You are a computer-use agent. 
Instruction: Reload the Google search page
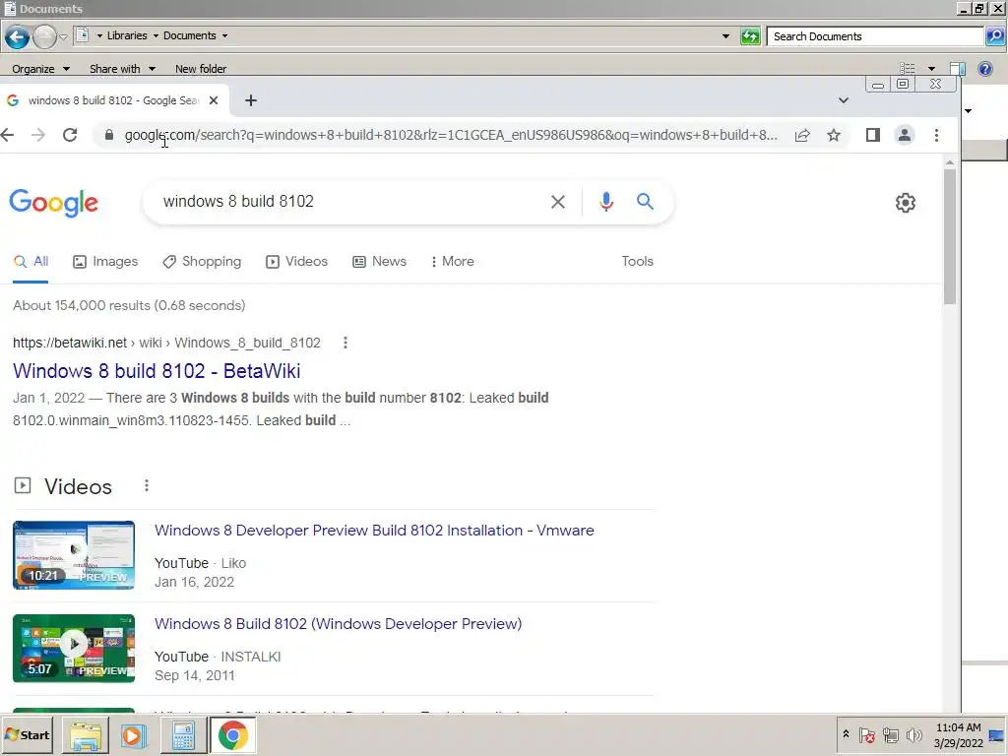70,135
